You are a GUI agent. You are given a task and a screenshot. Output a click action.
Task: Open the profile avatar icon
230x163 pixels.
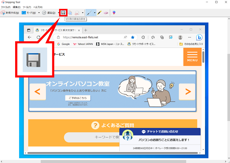180,37
